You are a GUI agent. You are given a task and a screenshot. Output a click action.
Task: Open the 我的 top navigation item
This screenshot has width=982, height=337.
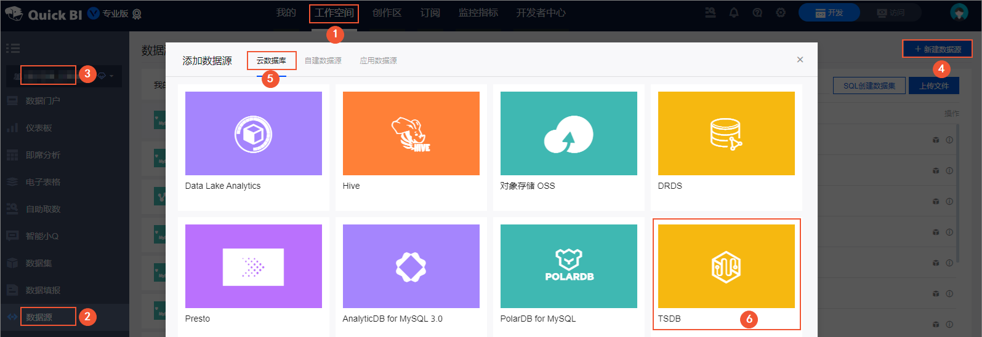(286, 13)
